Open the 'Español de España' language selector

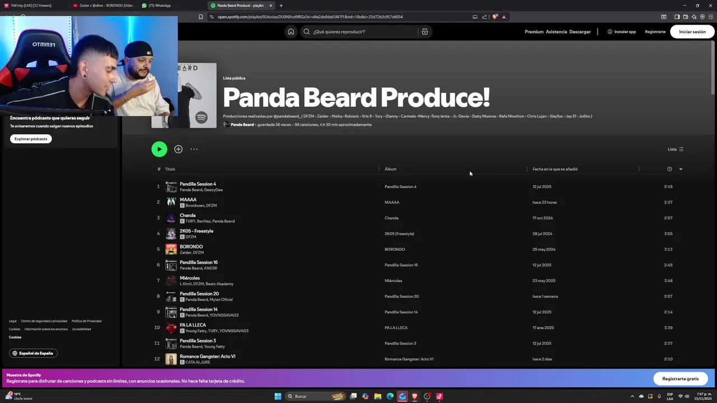coord(34,353)
